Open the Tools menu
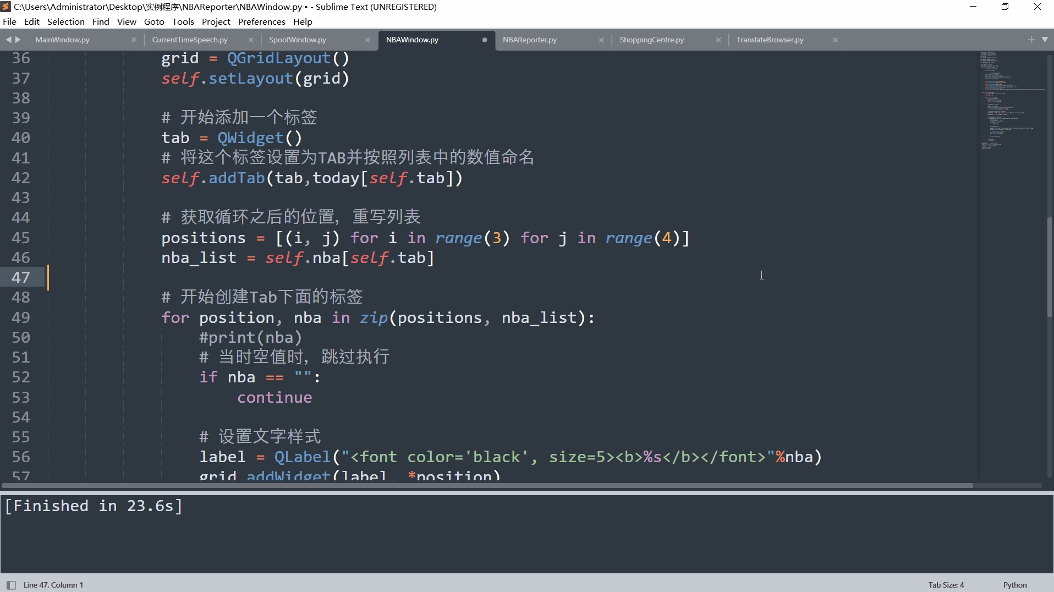The width and height of the screenshot is (1054, 592). [183, 21]
